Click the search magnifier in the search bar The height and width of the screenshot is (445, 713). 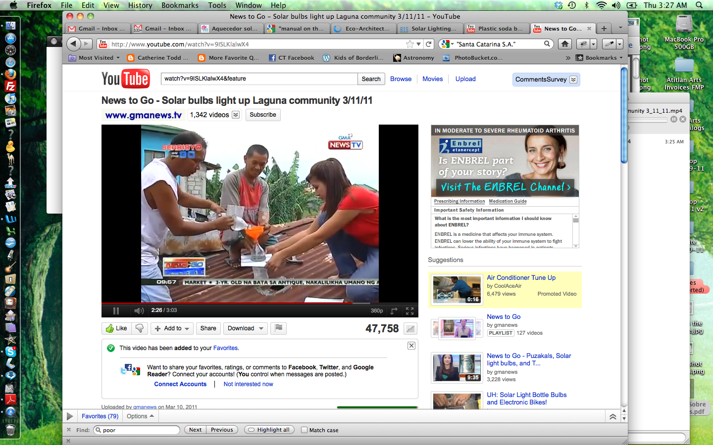pos(547,44)
